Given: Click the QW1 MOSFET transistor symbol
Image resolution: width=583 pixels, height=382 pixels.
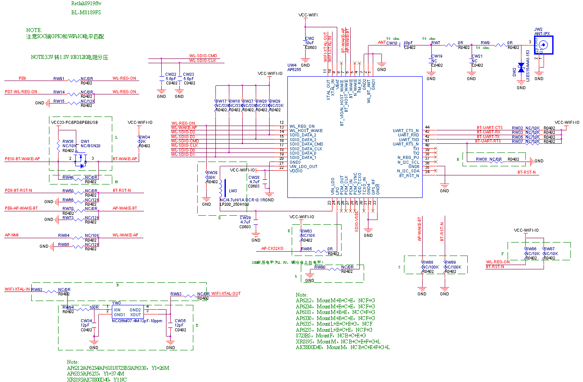Looking at the screenshot, I should point(80,162).
